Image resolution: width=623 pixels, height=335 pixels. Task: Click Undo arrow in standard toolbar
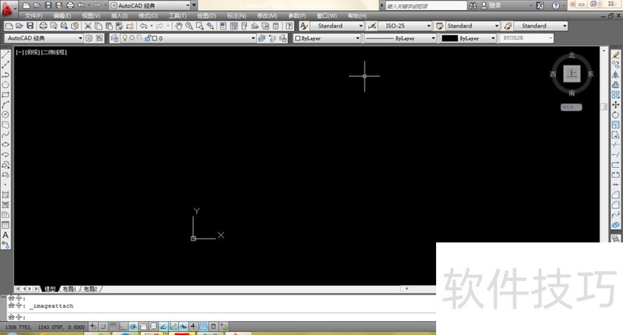[143, 26]
